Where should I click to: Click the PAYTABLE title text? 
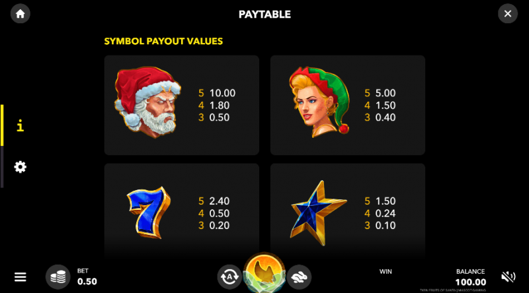click(264, 15)
